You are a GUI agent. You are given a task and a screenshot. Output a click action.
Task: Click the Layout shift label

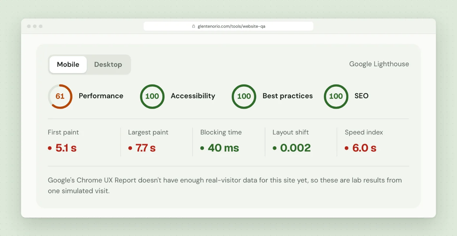pyautogui.click(x=291, y=132)
